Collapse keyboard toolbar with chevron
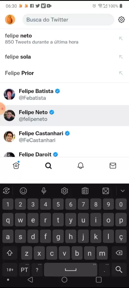The width and height of the screenshot is (129, 288). [123, 191]
